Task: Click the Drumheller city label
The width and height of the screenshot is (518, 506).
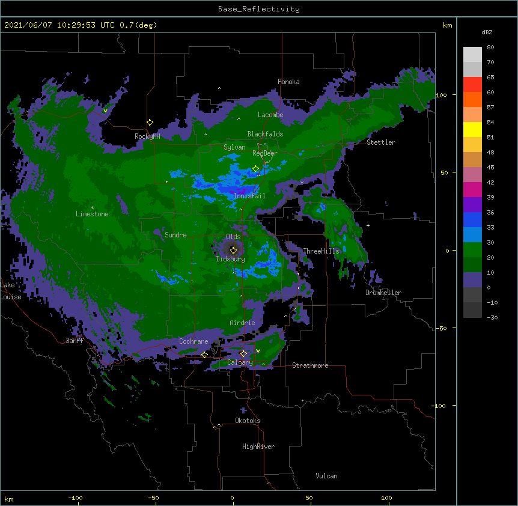Action: (383, 293)
